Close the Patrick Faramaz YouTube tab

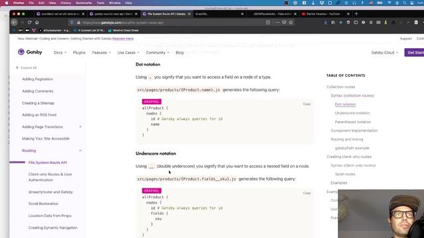[348, 14]
